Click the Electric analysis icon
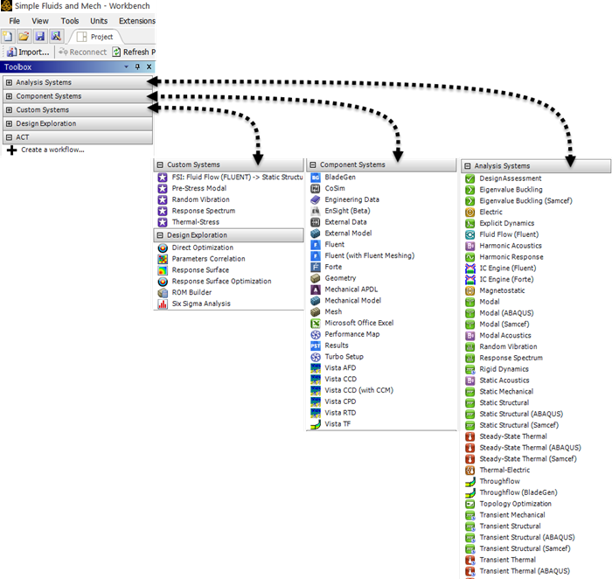This screenshot has width=612, height=579. 470,213
